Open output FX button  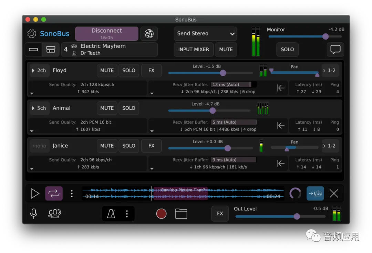click(220, 213)
